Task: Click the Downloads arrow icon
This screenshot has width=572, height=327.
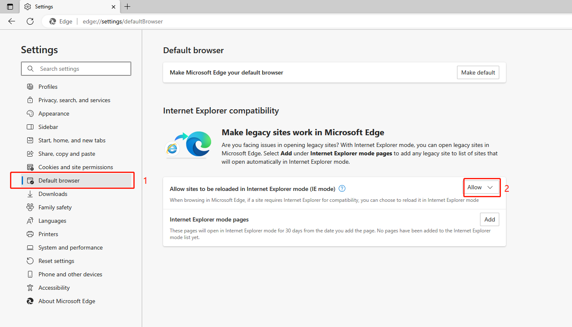Action: tap(30, 194)
